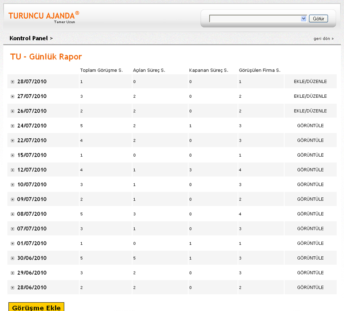Click GÖRÜNTÜLE for 24/07/2010
Screen dimensions: 344x311
coord(310,126)
